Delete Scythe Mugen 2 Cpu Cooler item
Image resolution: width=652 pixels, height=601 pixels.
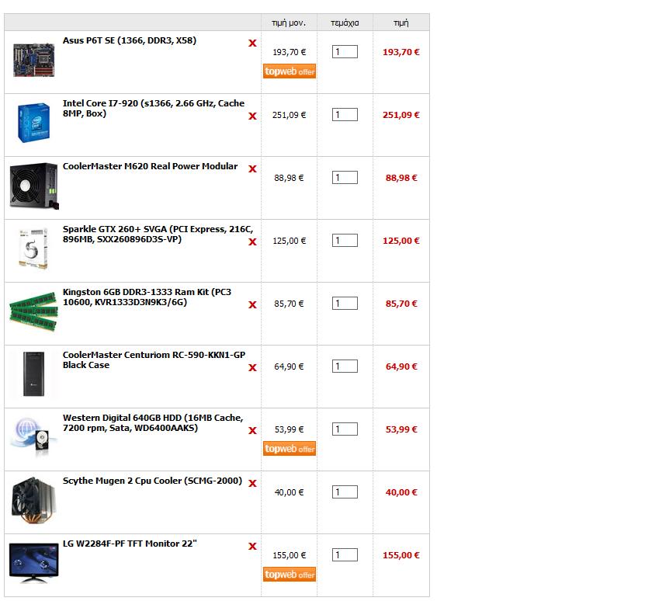[x=252, y=483]
